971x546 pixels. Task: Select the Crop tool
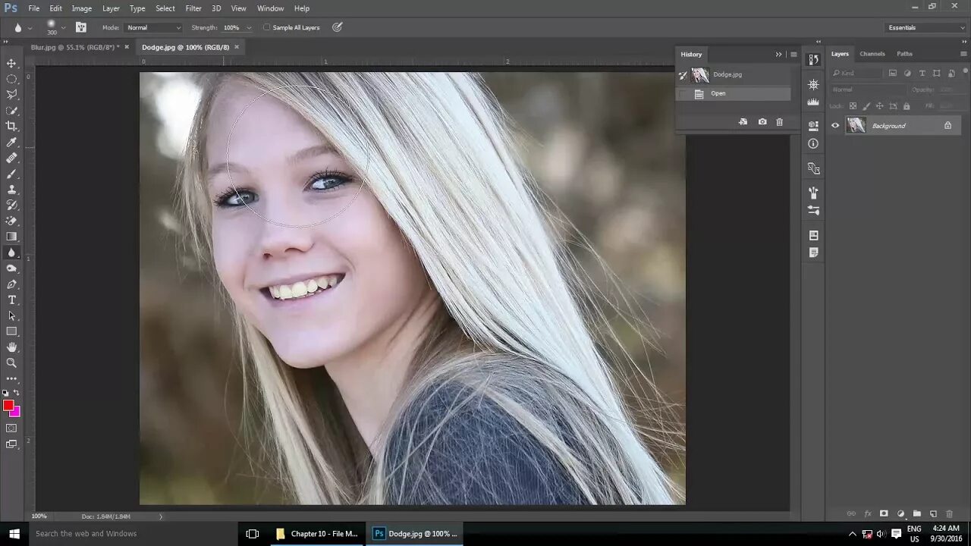(11, 126)
